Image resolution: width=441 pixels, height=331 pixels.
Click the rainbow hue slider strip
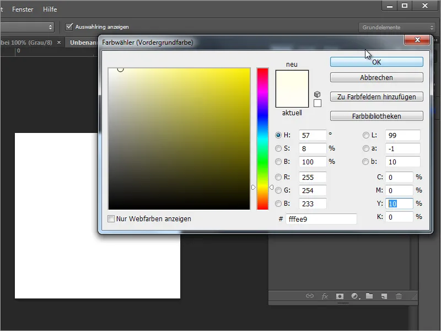262,139
